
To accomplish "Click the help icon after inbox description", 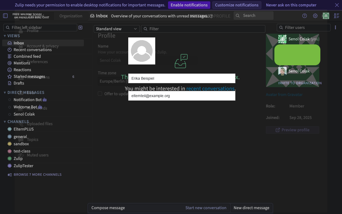I will pos(211,16).
